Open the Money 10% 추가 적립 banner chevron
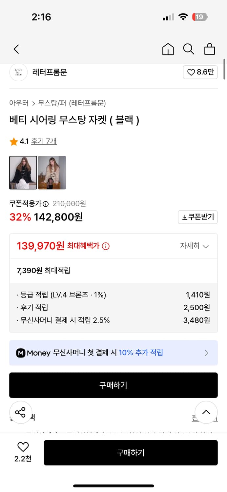This screenshot has height=492, width=227. coord(206,353)
